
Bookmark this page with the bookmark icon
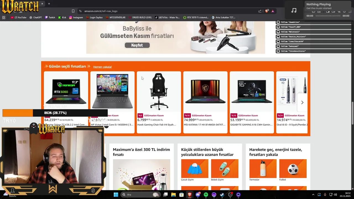(x=73, y=11)
